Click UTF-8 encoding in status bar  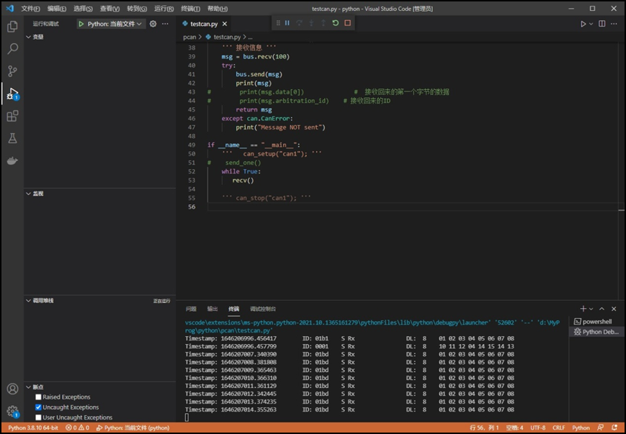(538, 428)
